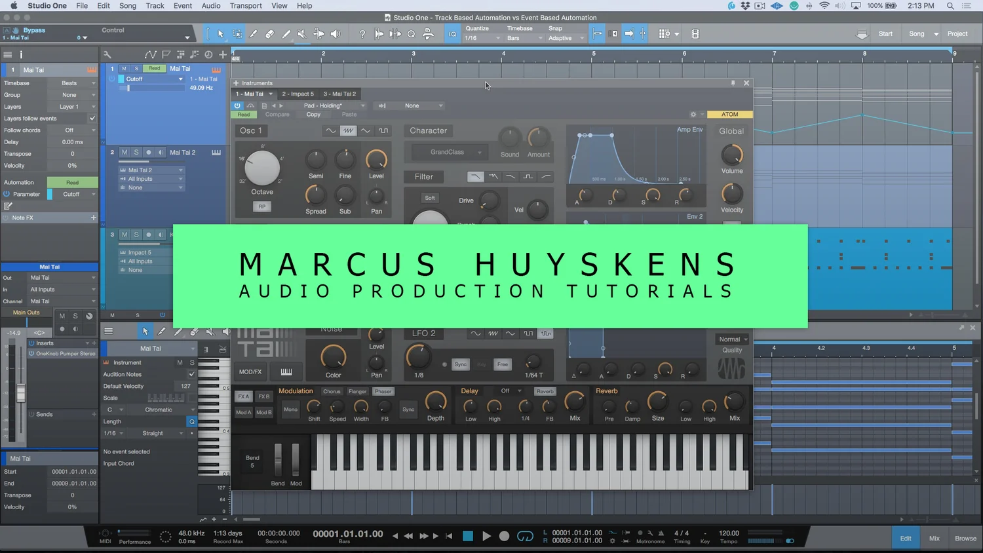Click the Dropbox icon in menu bar

pos(745,6)
